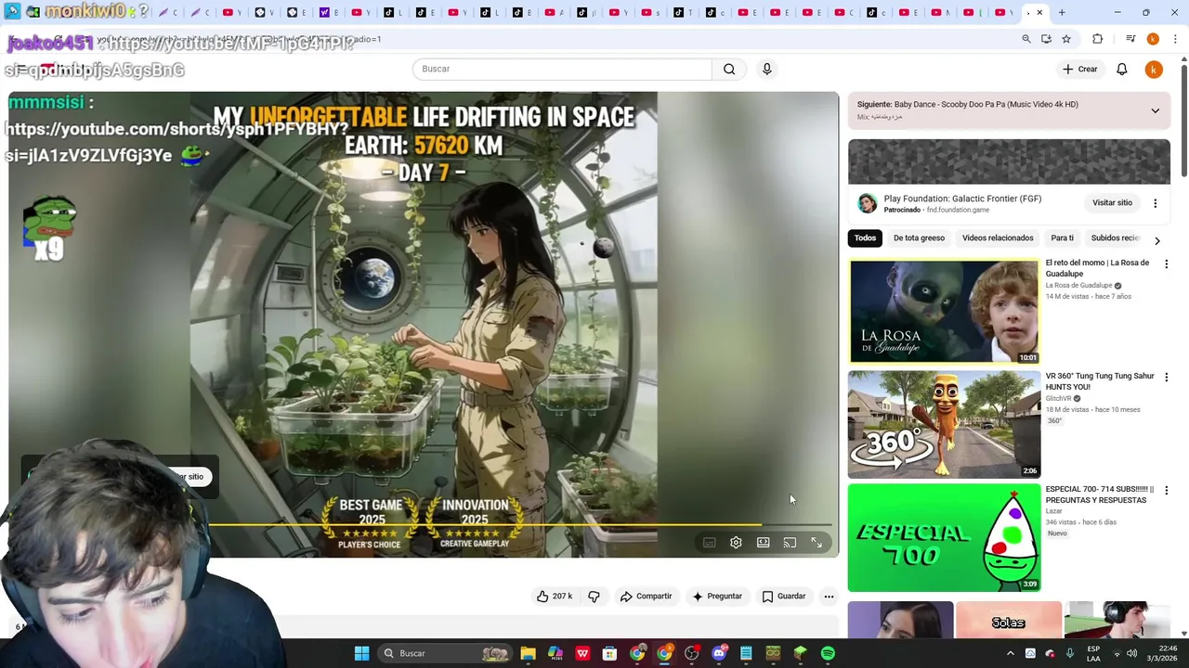This screenshot has width=1189, height=668.
Task: Switch video to theater mode
Action: click(763, 543)
